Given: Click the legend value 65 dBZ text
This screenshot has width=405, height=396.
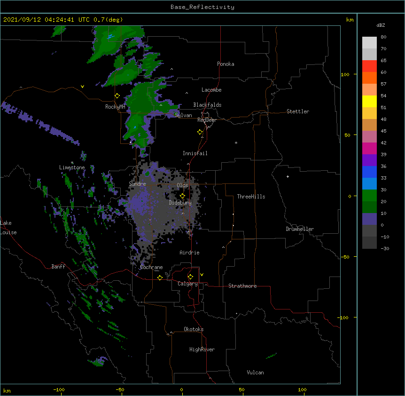Looking at the screenshot, I should click(383, 60).
